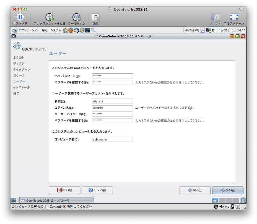Click the Rollback (ロールバック) icon
257x224 pixels.
click(x=76, y=17)
